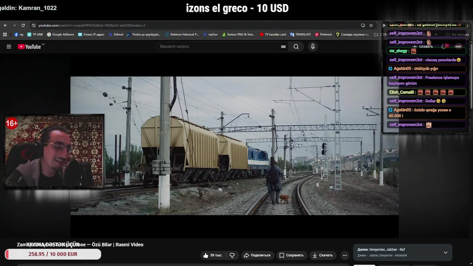The width and height of the screenshot is (473, 266).
Task: Click the video player showing the train
Action: click(x=234, y=146)
